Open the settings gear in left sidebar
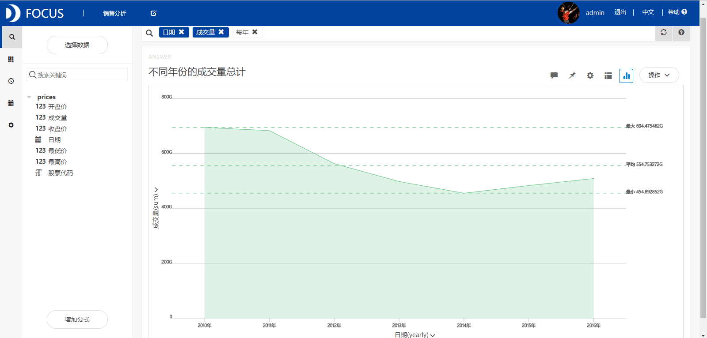Viewport: 707px width, 338px height. [11, 125]
